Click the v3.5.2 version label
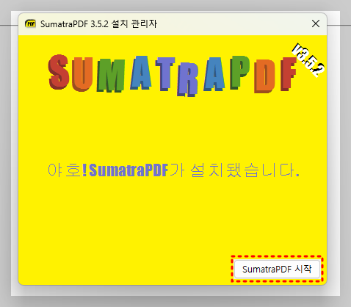 pyautogui.click(x=308, y=60)
